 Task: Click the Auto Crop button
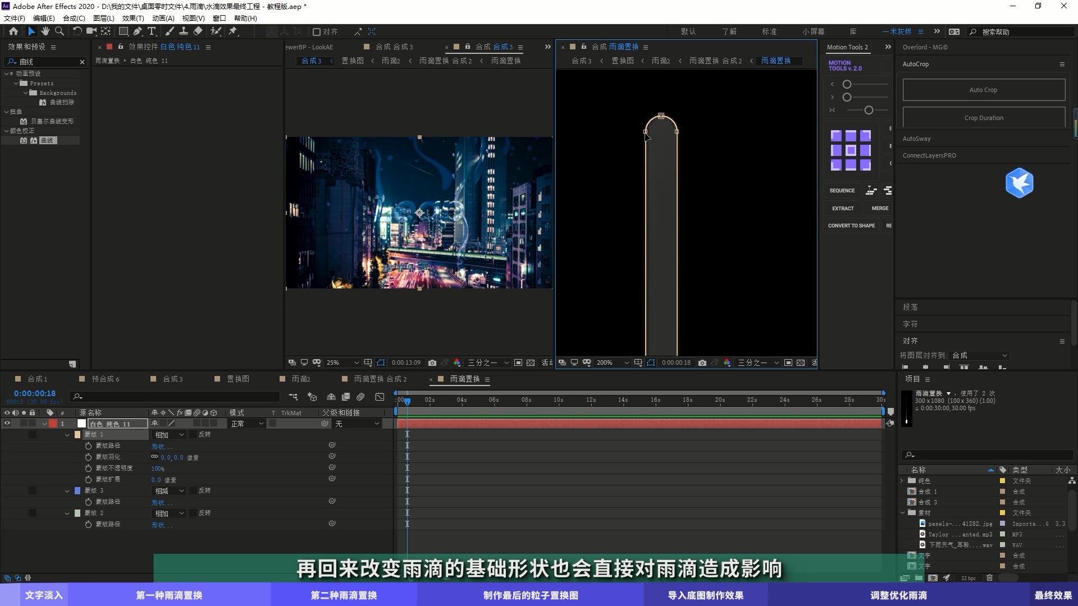click(984, 90)
